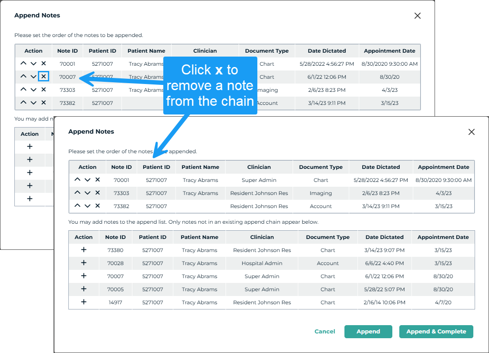This screenshot has width=489, height=353.
Task: Close the background Append Notes dialog
Action: click(417, 16)
